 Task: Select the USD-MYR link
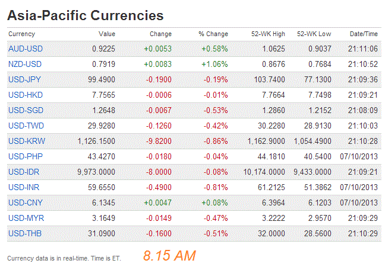tap(26, 218)
